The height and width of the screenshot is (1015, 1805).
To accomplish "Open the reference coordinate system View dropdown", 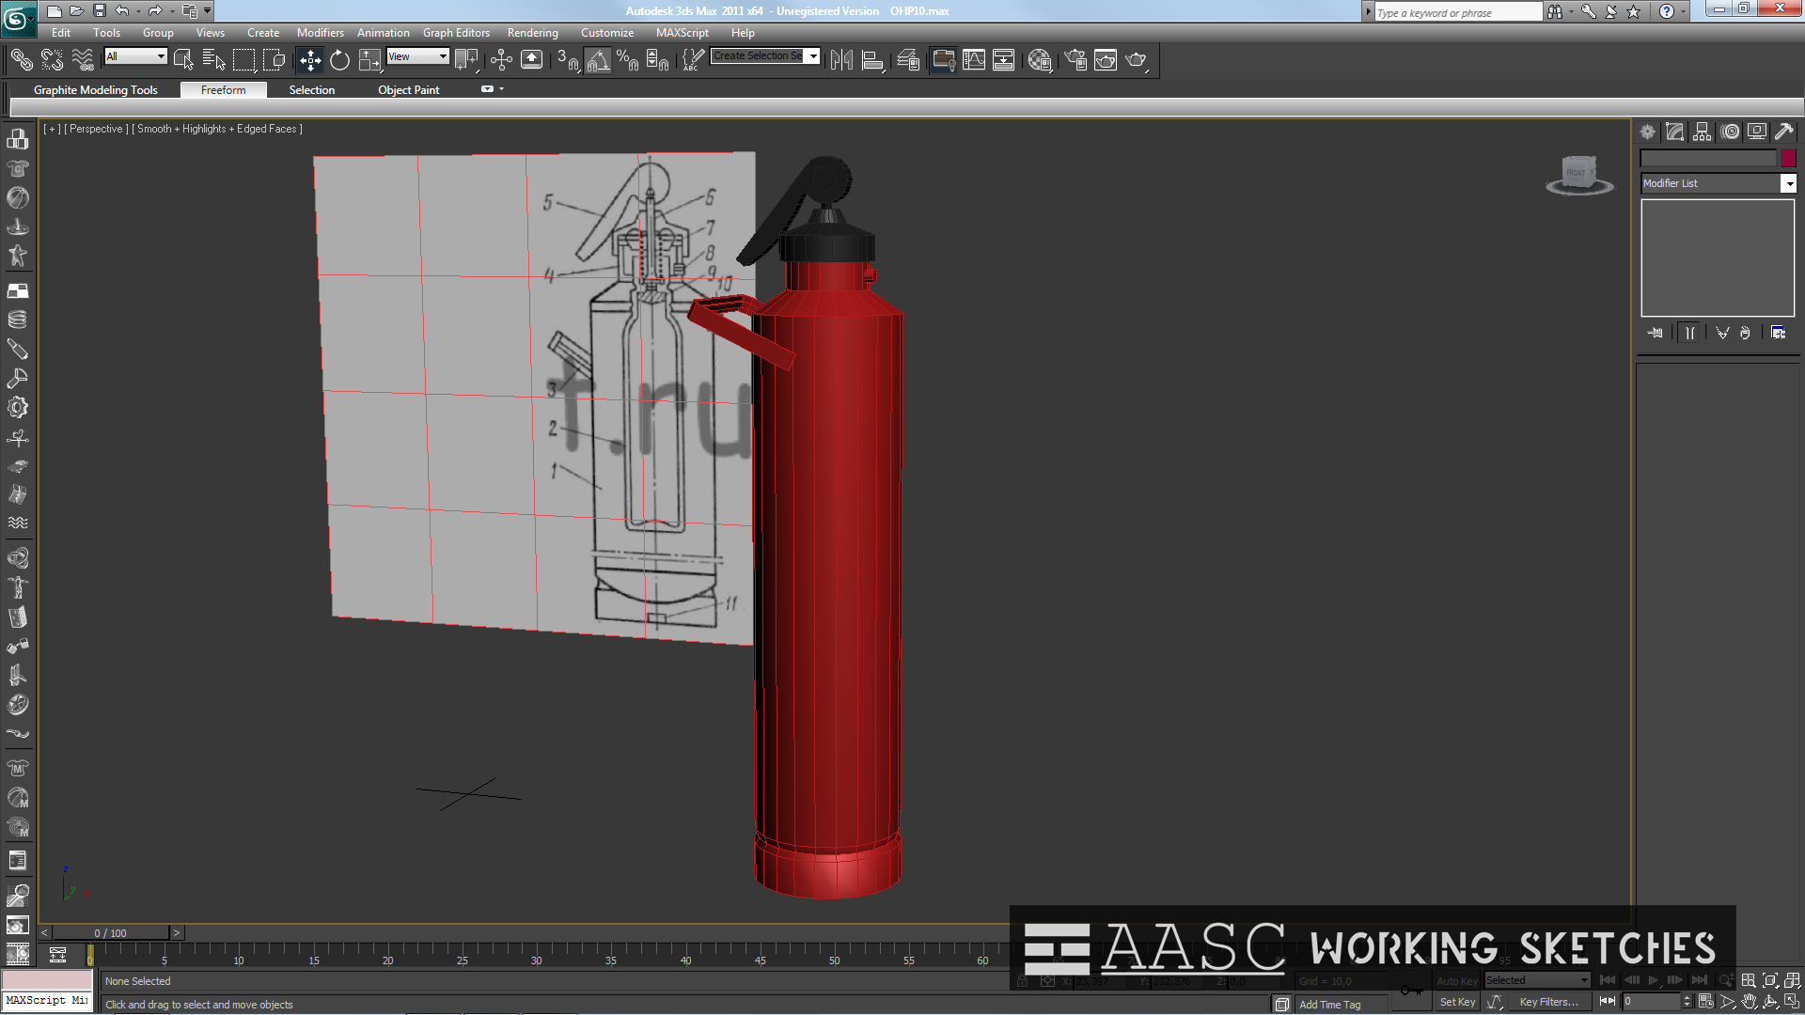I will (x=417, y=56).
